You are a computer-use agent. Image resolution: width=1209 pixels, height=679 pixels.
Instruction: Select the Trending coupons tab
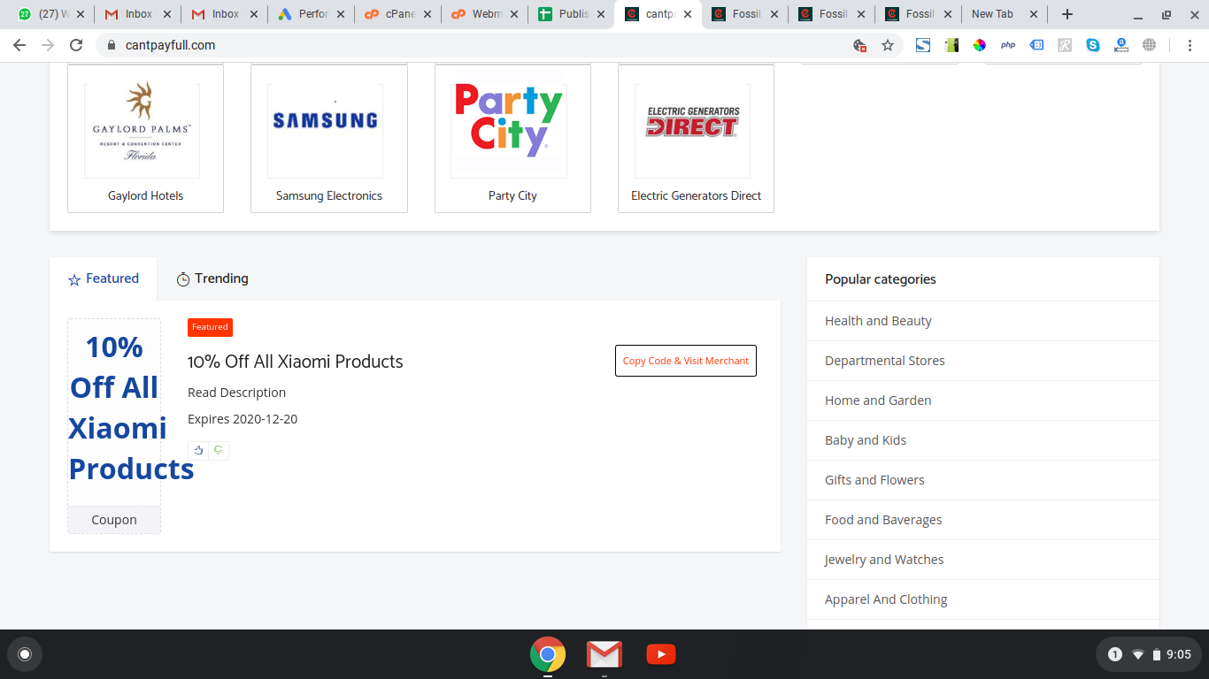click(x=212, y=278)
